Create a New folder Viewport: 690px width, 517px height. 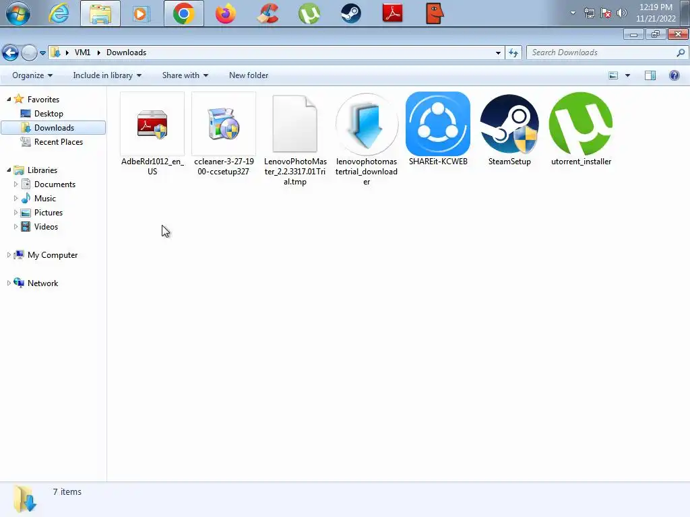coord(249,75)
